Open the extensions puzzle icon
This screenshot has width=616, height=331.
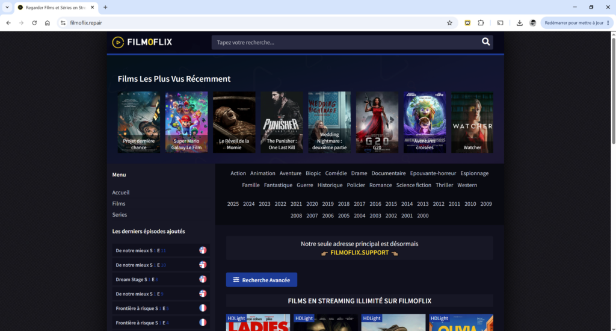481,23
